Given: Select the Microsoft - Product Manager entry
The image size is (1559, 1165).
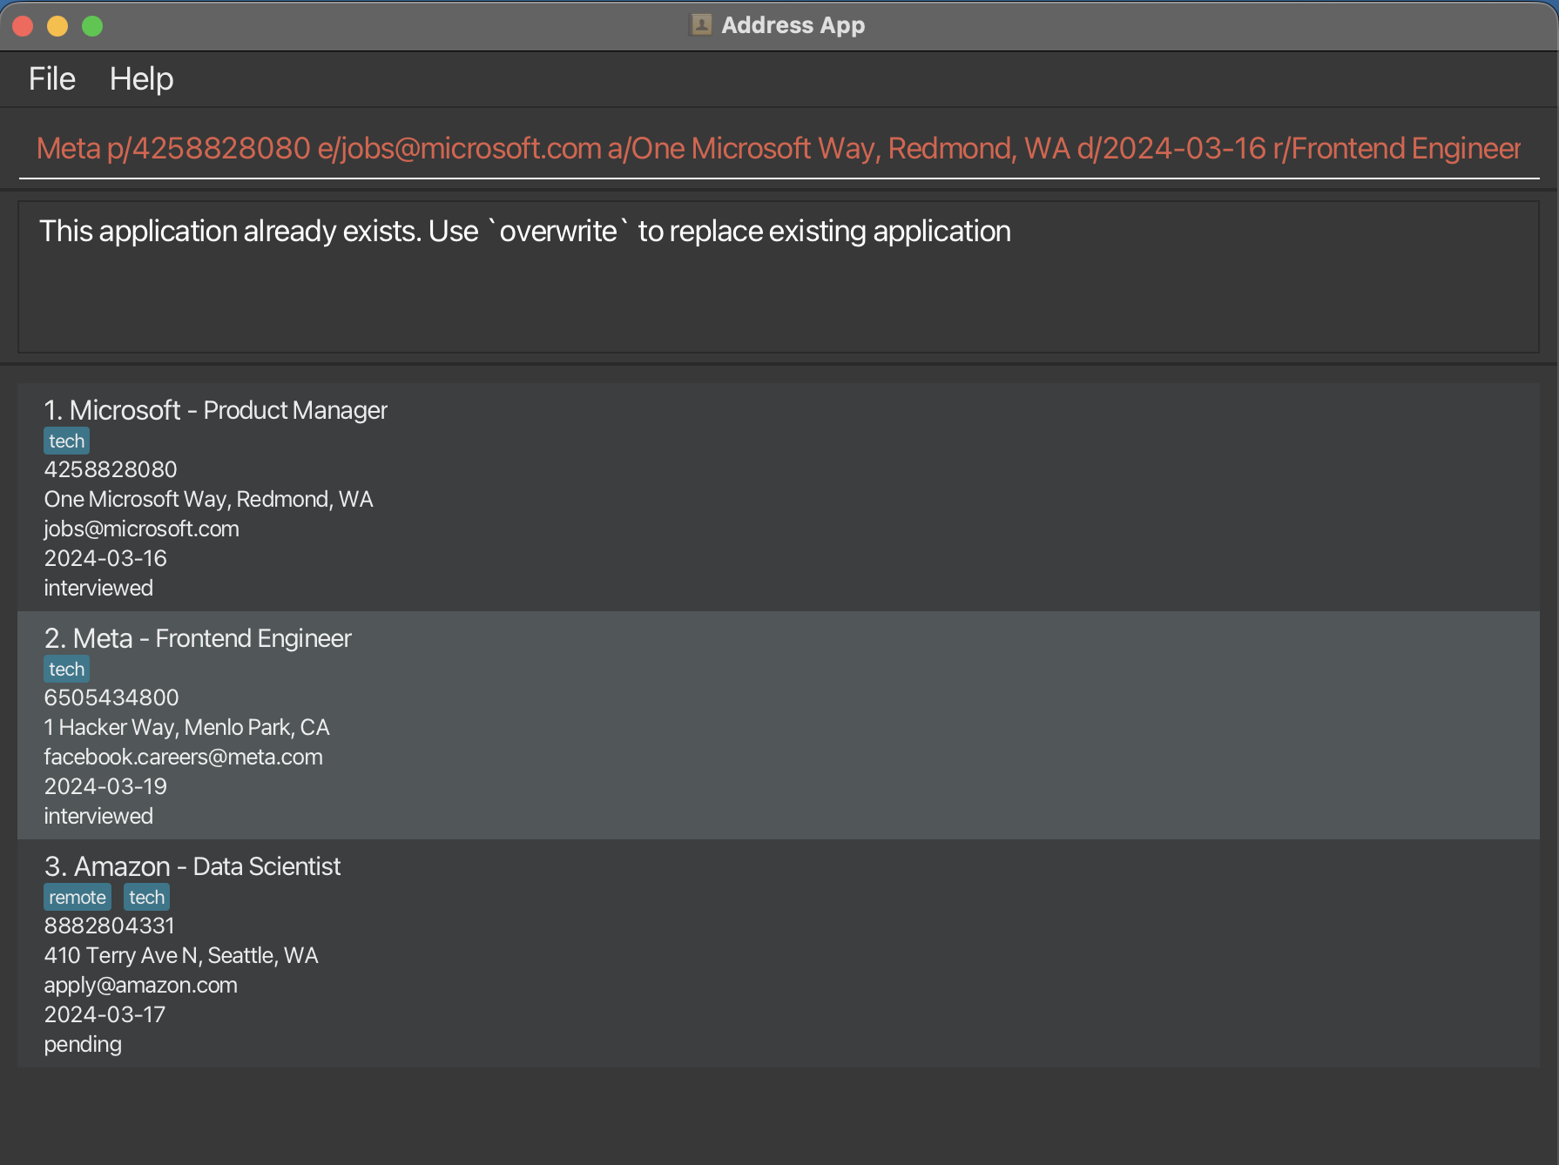Looking at the screenshot, I should 778,497.
